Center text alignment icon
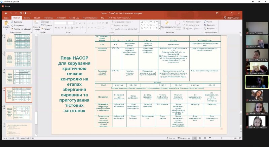This screenshot has height=147, width=269. 92,28
